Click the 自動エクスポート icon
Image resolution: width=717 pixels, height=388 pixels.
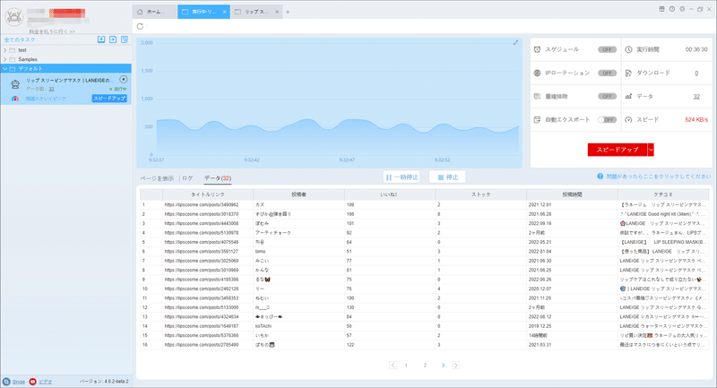point(537,120)
